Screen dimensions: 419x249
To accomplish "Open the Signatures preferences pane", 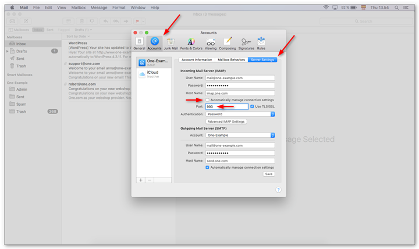I will (246, 44).
